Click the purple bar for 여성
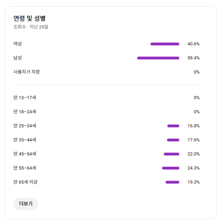Image resolution: width=219 pixels, height=223 pixels. (165, 44)
